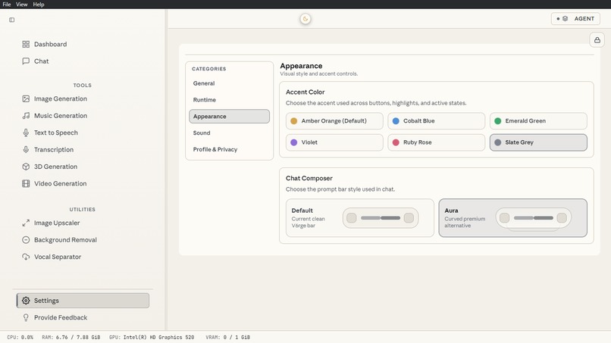Click Provide Feedback in sidebar

click(83, 318)
